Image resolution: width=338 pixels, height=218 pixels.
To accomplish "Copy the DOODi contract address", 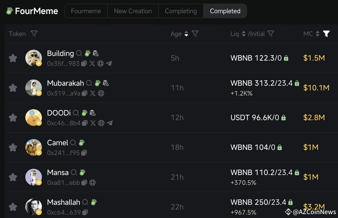I will tap(84, 123).
